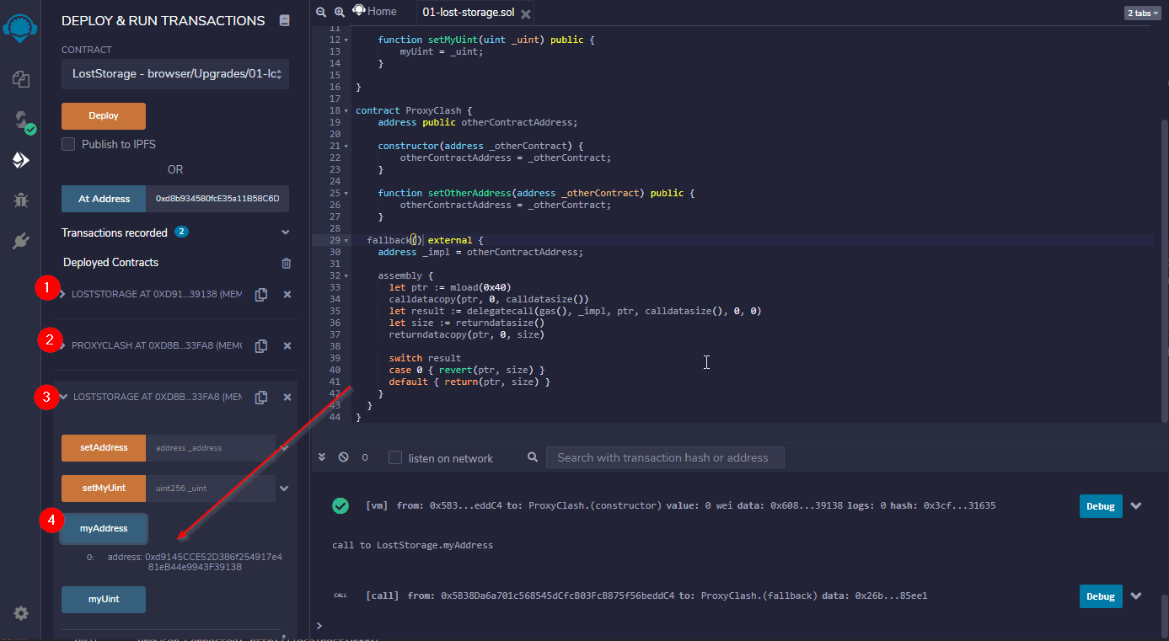Remove LOSTSTORAGE AT 0XD91 deployed instance
This screenshot has width=1169, height=641.
[287, 295]
